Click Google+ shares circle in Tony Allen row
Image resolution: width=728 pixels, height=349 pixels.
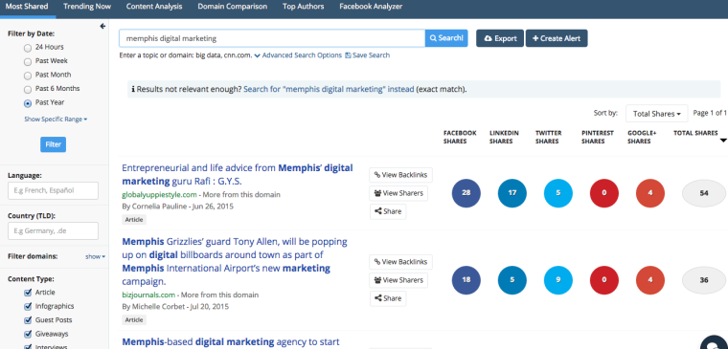click(x=650, y=280)
